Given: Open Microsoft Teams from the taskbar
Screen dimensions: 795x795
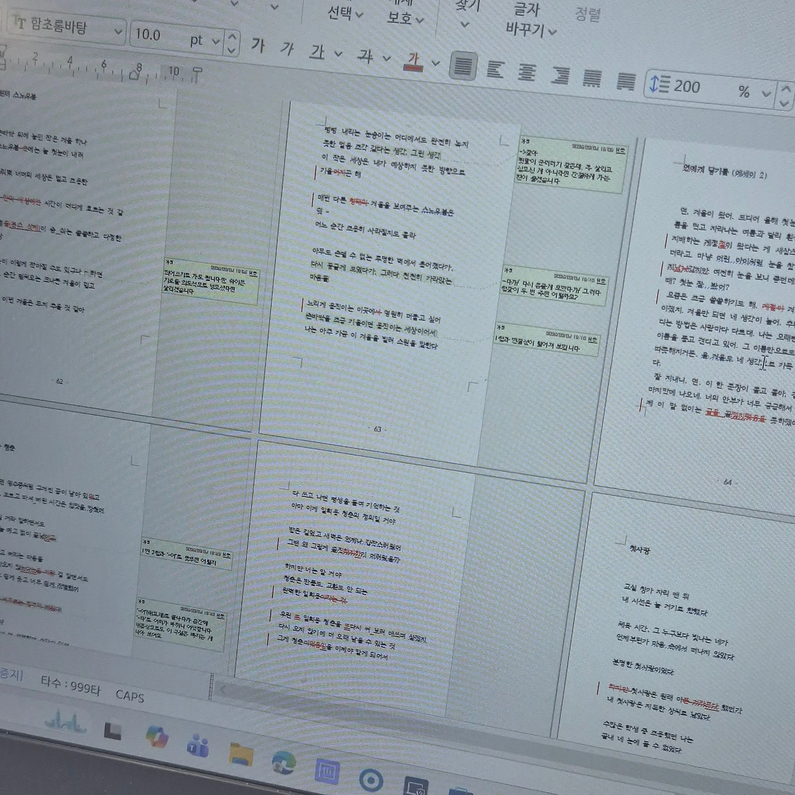Looking at the screenshot, I should point(198,745).
